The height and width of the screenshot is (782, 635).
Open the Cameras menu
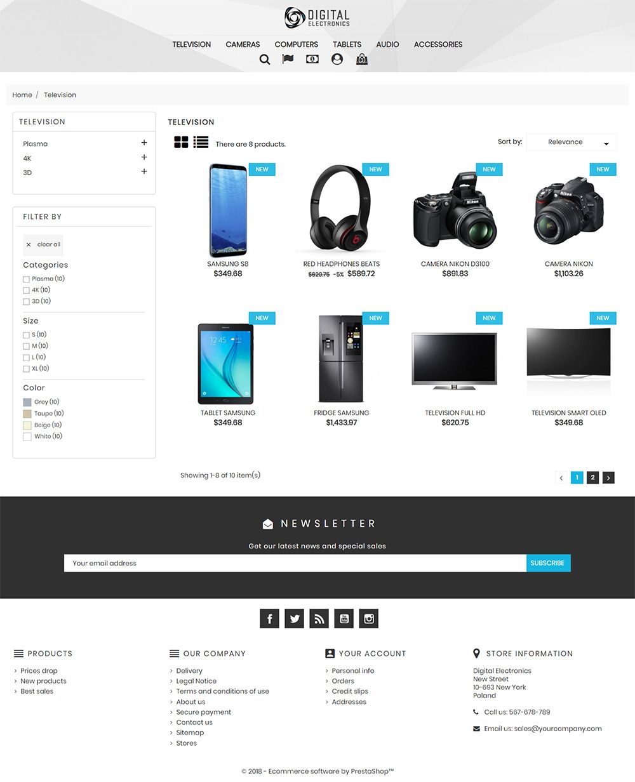pyautogui.click(x=243, y=44)
